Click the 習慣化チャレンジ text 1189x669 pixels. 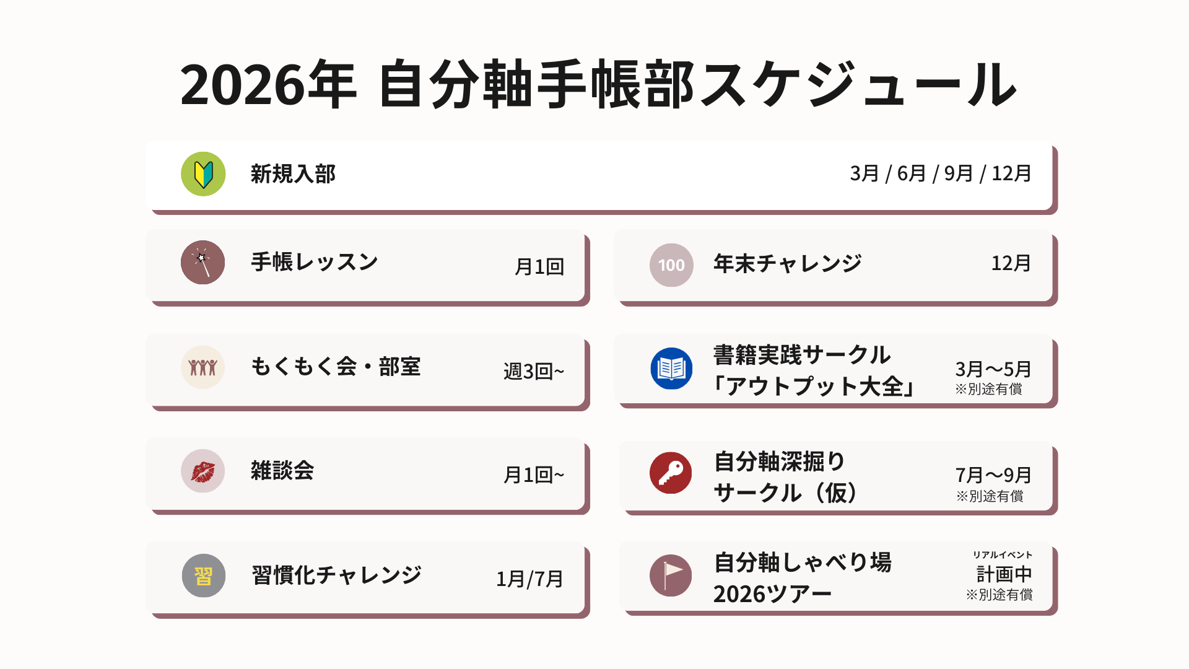tap(337, 575)
